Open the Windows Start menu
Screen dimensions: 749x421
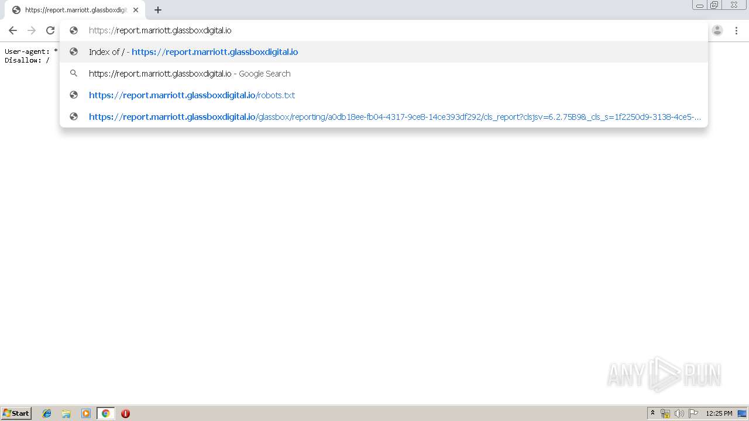pos(16,413)
